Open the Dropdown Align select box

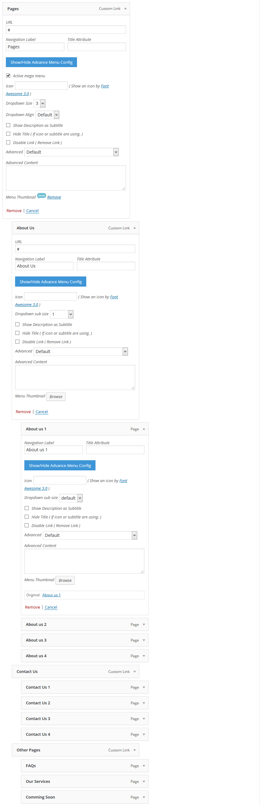click(x=47, y=115)
